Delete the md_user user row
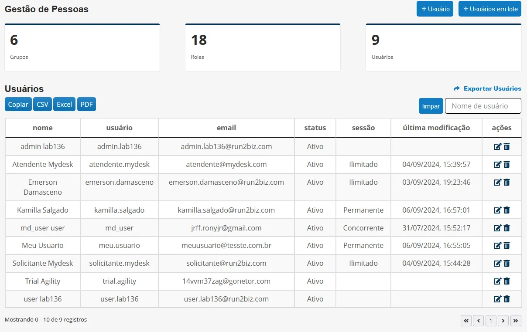Image resolution: width=527 pixels, height=332 pixels. 506,228
